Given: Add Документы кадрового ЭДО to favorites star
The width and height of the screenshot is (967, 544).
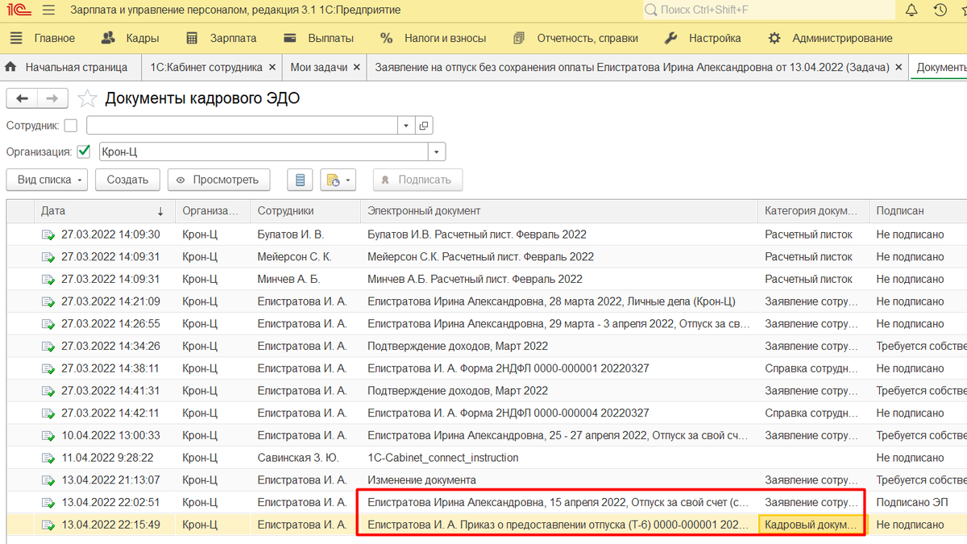Looking at the screenshot, I should click(87, 99).
